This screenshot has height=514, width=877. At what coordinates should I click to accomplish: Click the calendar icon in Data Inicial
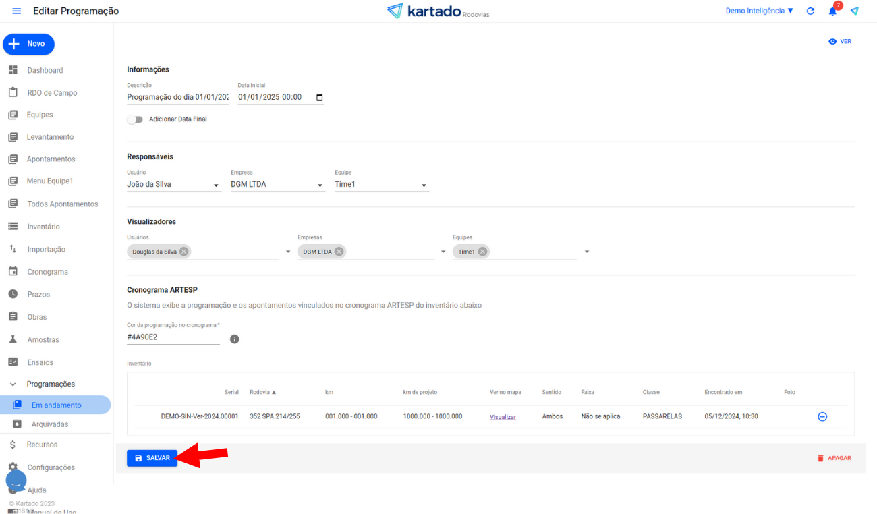320,97
